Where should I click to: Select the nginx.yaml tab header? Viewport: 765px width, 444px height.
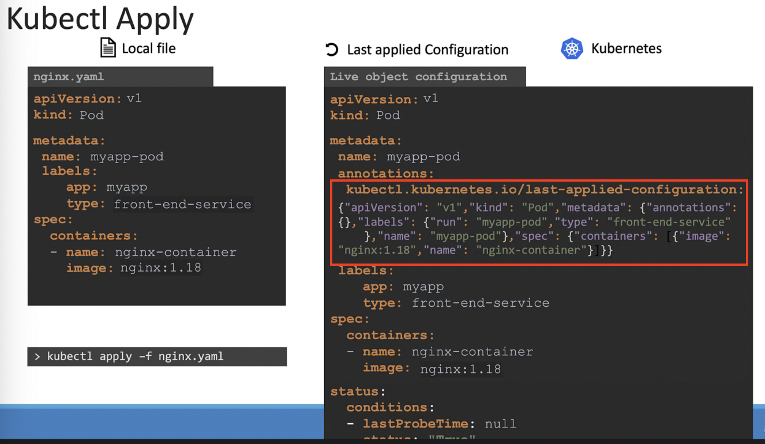(x=120, y=77)
